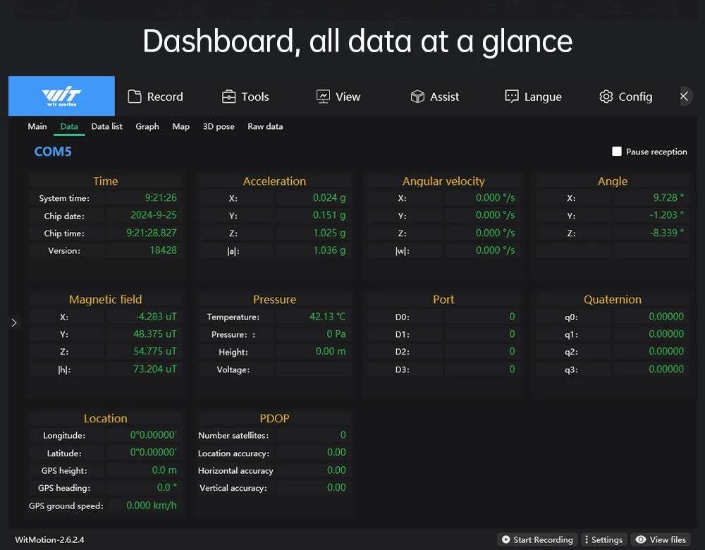Open the Map tab

tap(181, 126)
